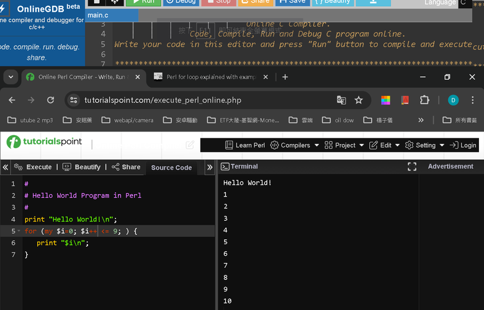The image size is (484, 310).
Task: Close the Online Perl Compiler tab
Action: click(138, 77)
